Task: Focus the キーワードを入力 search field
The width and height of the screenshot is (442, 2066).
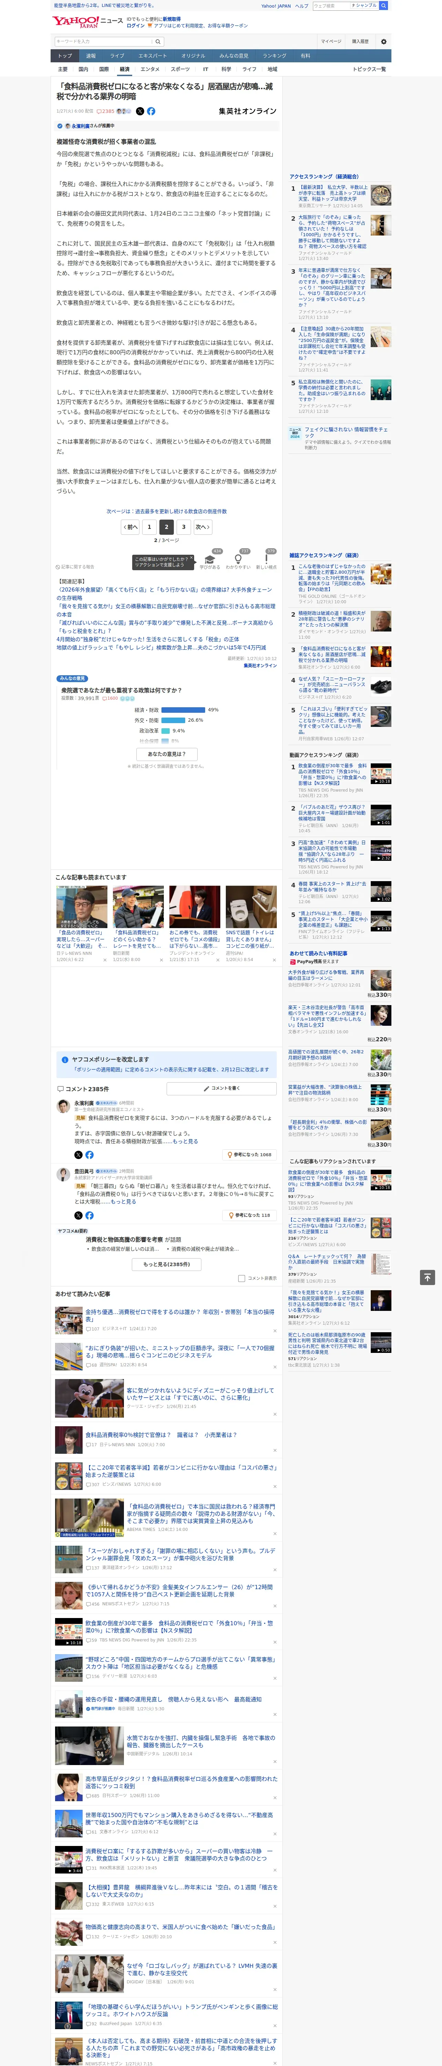Action: tap(104, 41)
